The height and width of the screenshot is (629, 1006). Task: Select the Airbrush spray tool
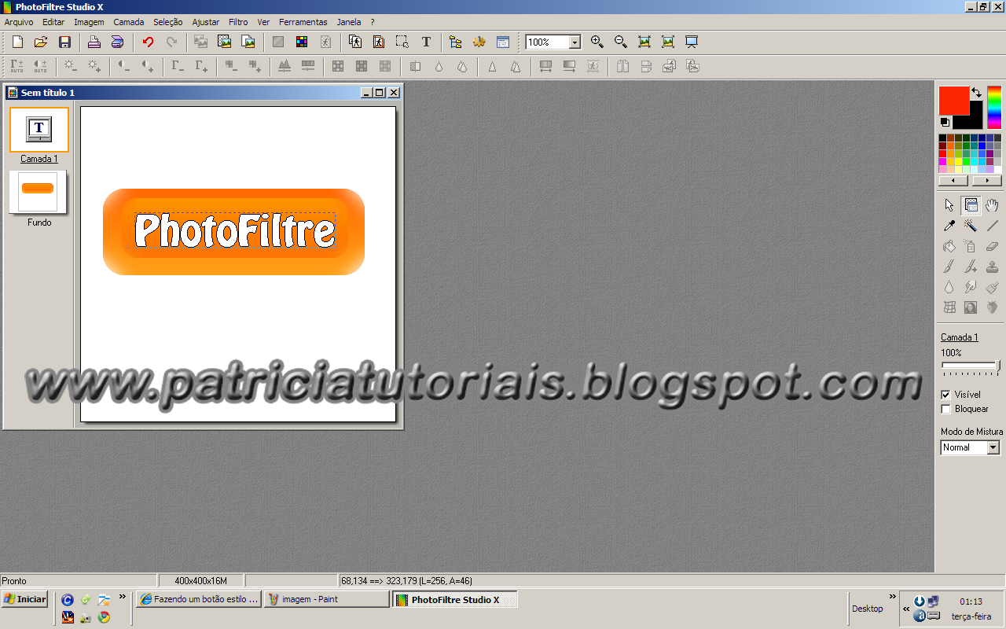971,246
